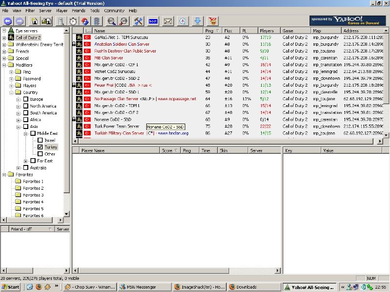Click the blue down-arrow download icon
This screenshot has width=390, height=292.
coord(198,21)
